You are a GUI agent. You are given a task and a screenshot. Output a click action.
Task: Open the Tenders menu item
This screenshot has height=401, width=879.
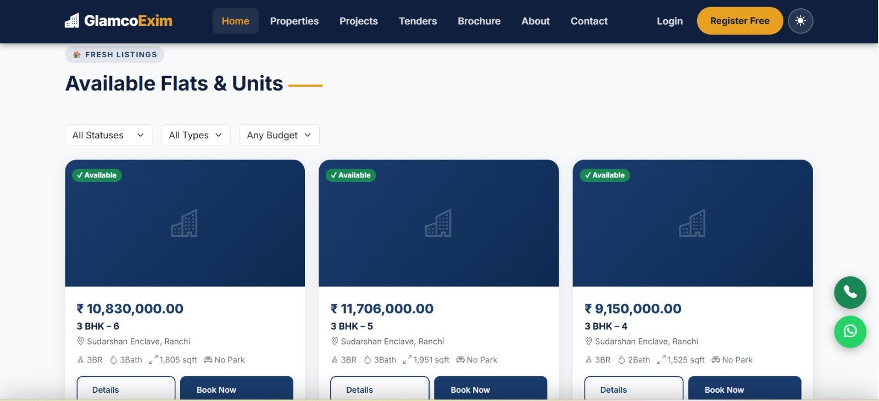point(418,21)
